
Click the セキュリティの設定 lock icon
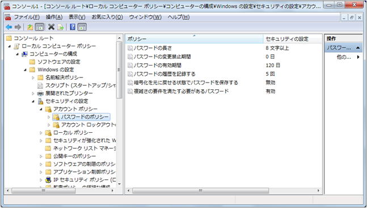(x=40, y=101)
